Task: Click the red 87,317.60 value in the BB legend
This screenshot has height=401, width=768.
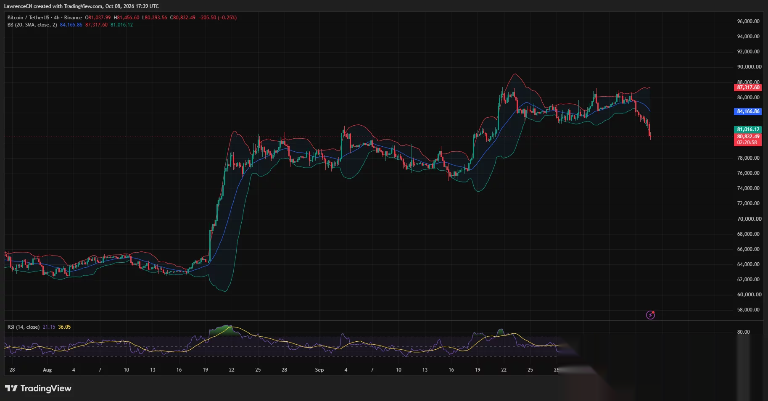Action: click(96, 25)
